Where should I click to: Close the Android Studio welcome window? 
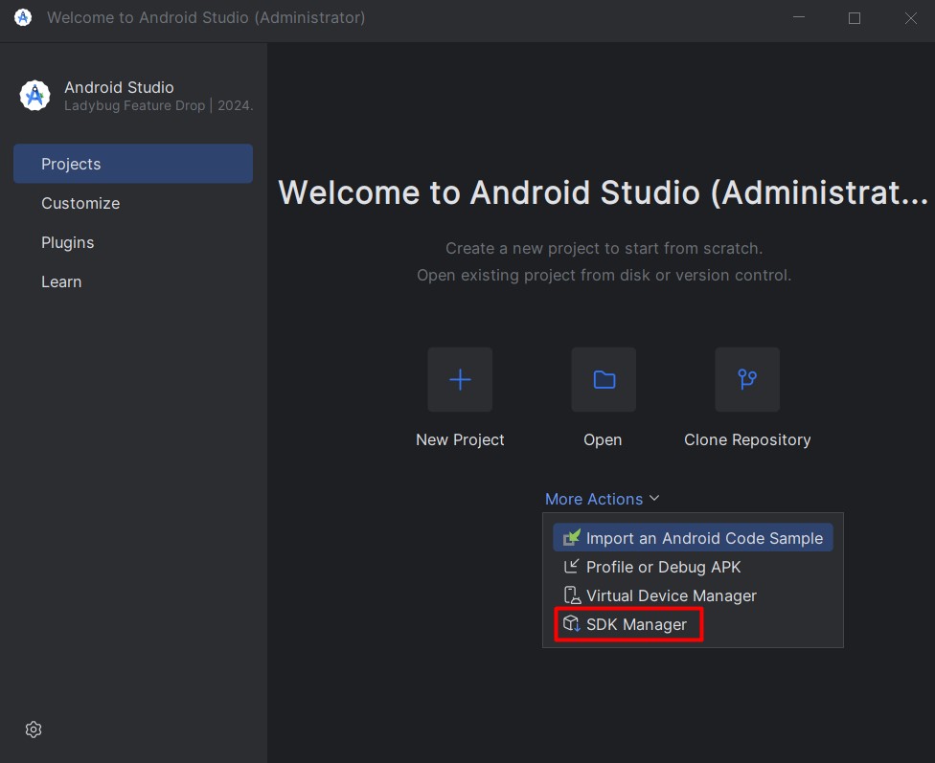910,18
